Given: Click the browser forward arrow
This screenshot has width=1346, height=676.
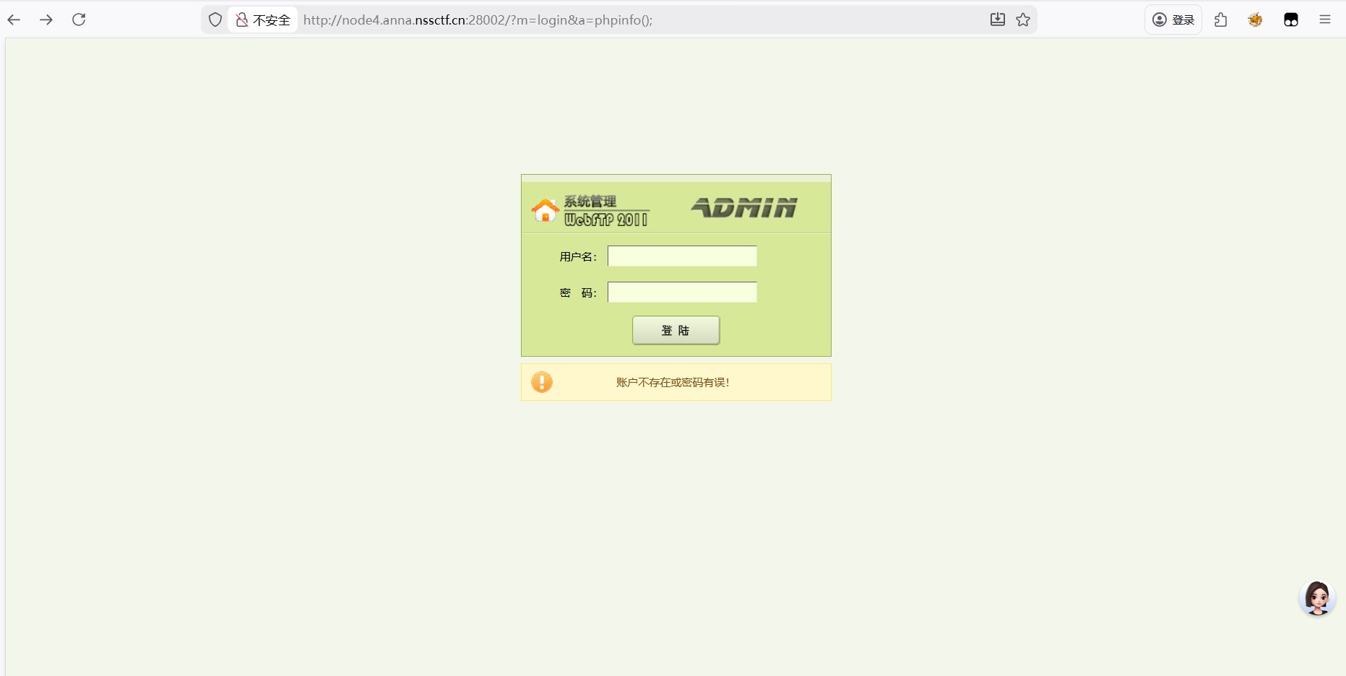Looking at the screenshot, I should coord(46,19).
